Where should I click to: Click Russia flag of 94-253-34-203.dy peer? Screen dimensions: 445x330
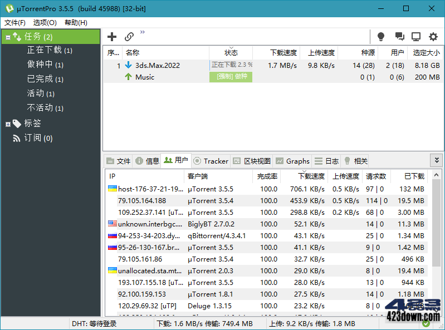click(x=113, y=235)
